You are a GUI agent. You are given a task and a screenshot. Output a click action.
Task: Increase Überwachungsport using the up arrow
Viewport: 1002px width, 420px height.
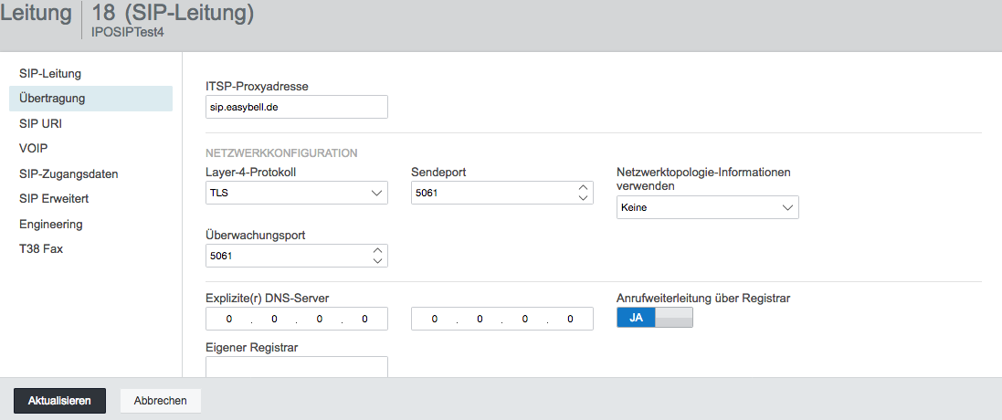tap(377, 250)
